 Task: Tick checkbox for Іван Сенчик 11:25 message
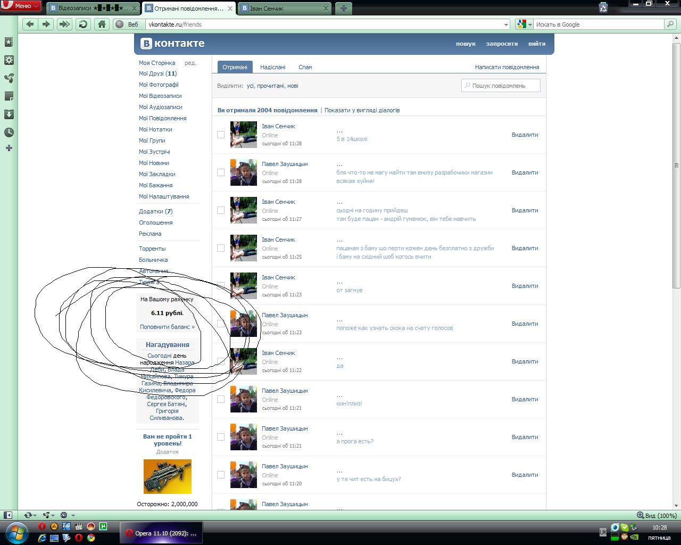pyautogui.click(x=221, y=248)
